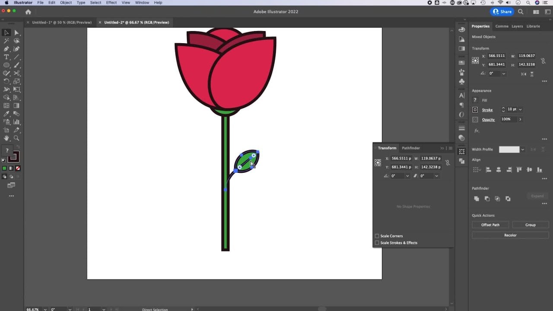Open the Effect menu
Screen dimensions: 553x311
[x=111, y=3]
